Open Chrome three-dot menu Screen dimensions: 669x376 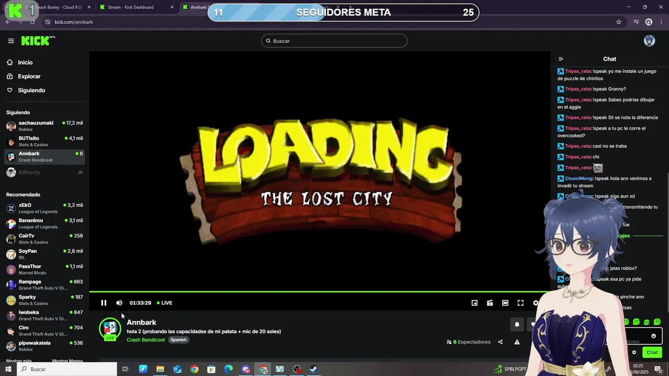click(661, 22)
